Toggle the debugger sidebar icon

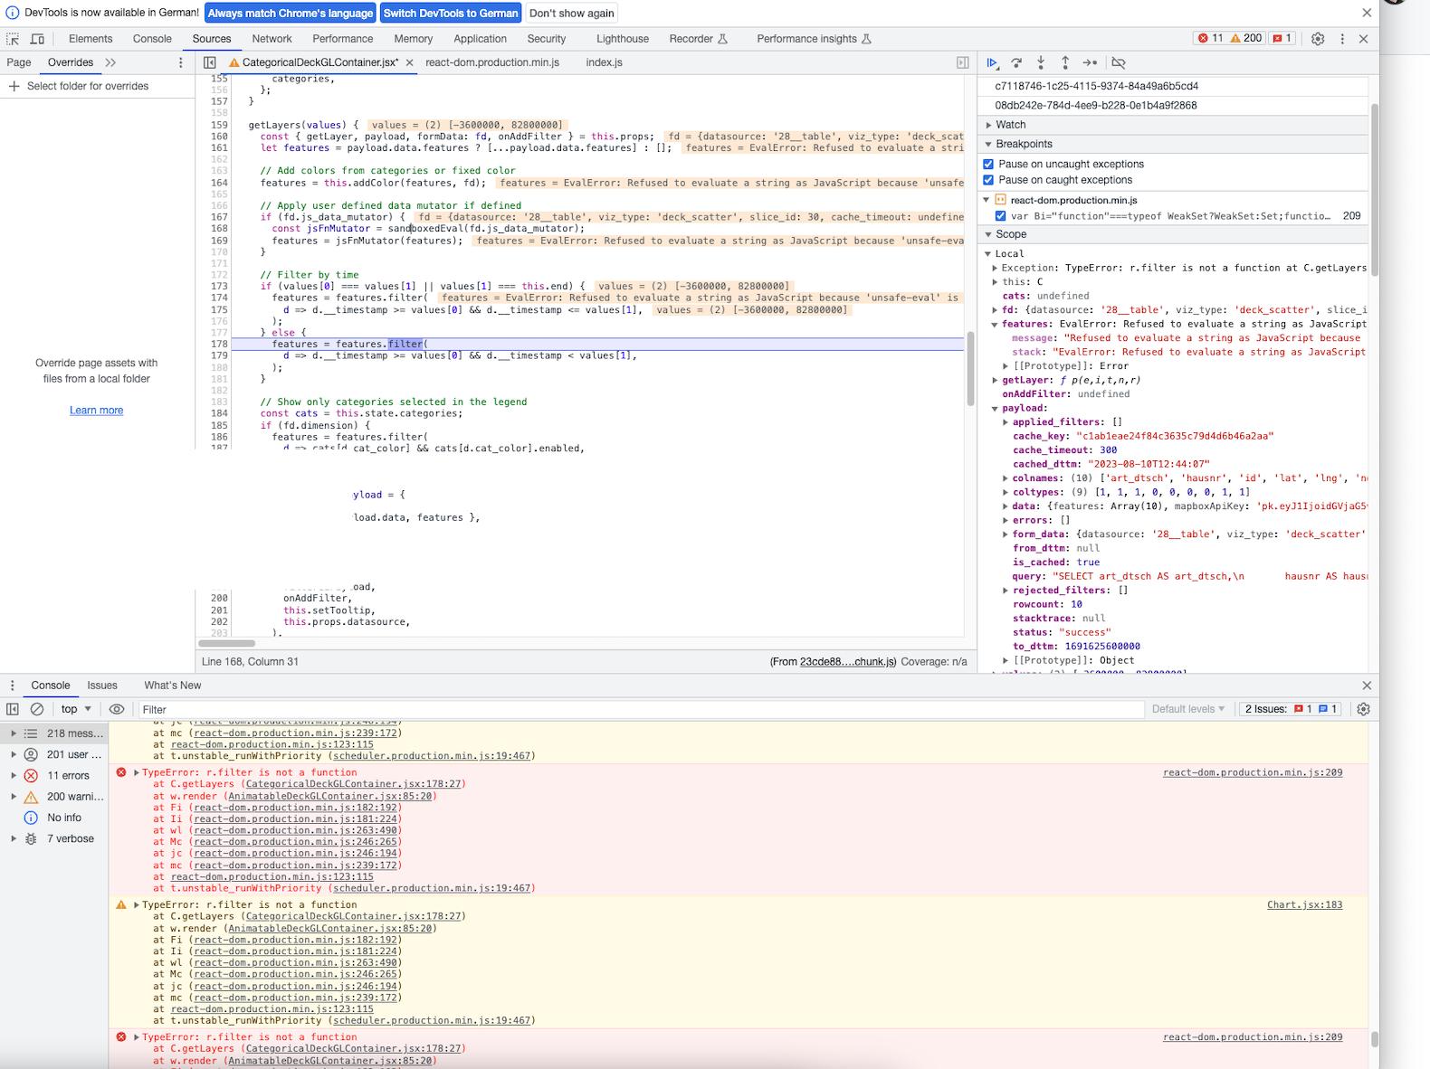[963, 62]
